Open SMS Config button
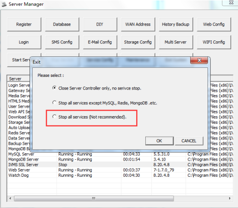The width and height of the screenshot is (238, 208). [62, 42]
